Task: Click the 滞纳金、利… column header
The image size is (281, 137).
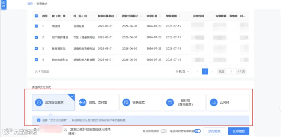Action: tap(237, 16)
